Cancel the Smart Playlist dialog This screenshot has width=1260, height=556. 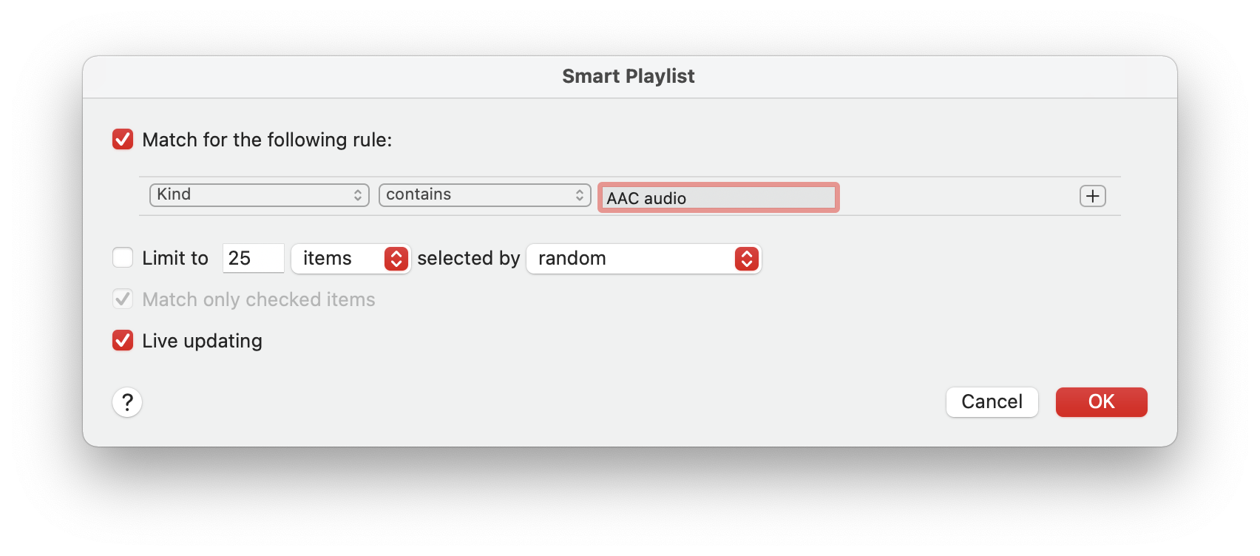(992, 402)
